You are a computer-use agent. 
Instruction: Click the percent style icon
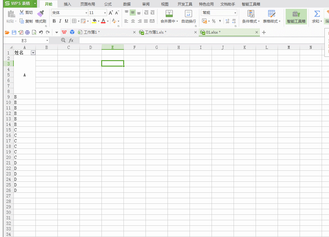(214, 21)
